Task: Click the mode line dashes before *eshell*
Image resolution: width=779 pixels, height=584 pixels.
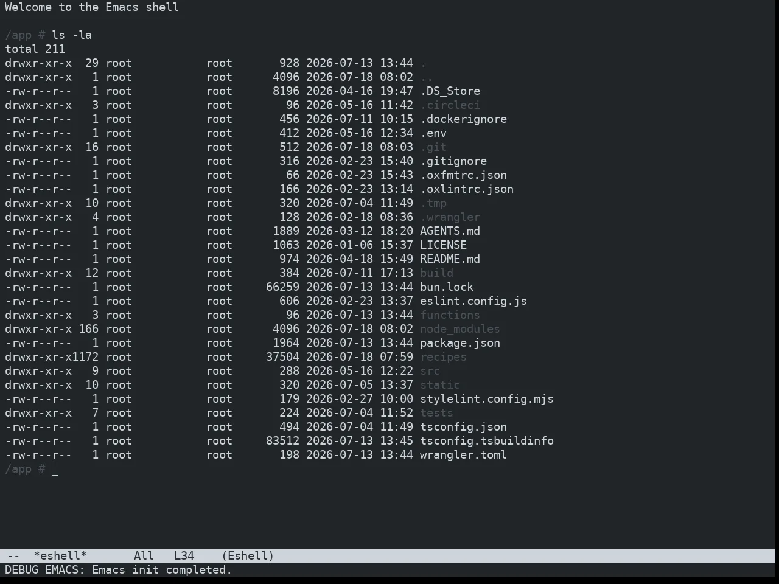Action: 13,556
